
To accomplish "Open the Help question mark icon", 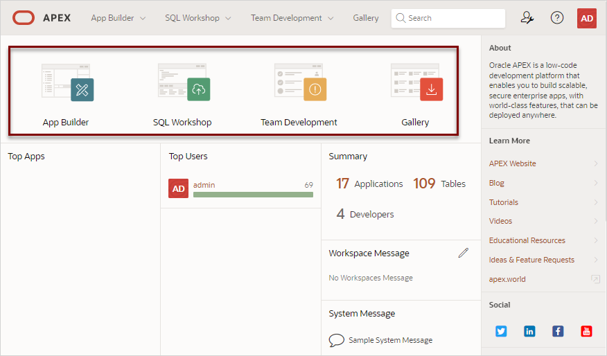I will coord(557,18).
